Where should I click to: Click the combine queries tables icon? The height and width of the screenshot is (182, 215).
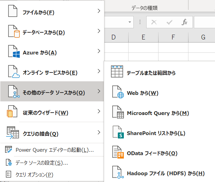[x=13, y=132]
